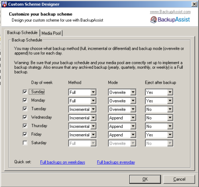Click the Tuesday day label
Image resolution: width=199 pixels, height=187 pixels.
(x=39, y=109)
